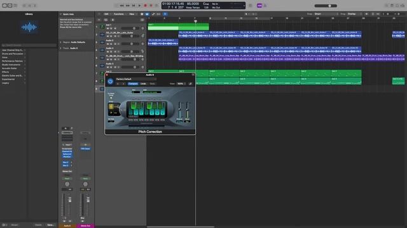
Task: Click the Audio 5 track waveform icon
Action: [102, 42]
